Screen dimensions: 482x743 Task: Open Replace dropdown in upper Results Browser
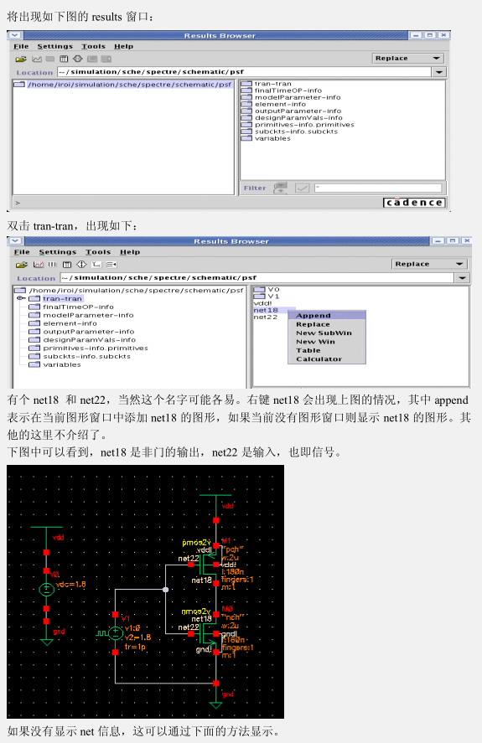[x=408, y=59]
